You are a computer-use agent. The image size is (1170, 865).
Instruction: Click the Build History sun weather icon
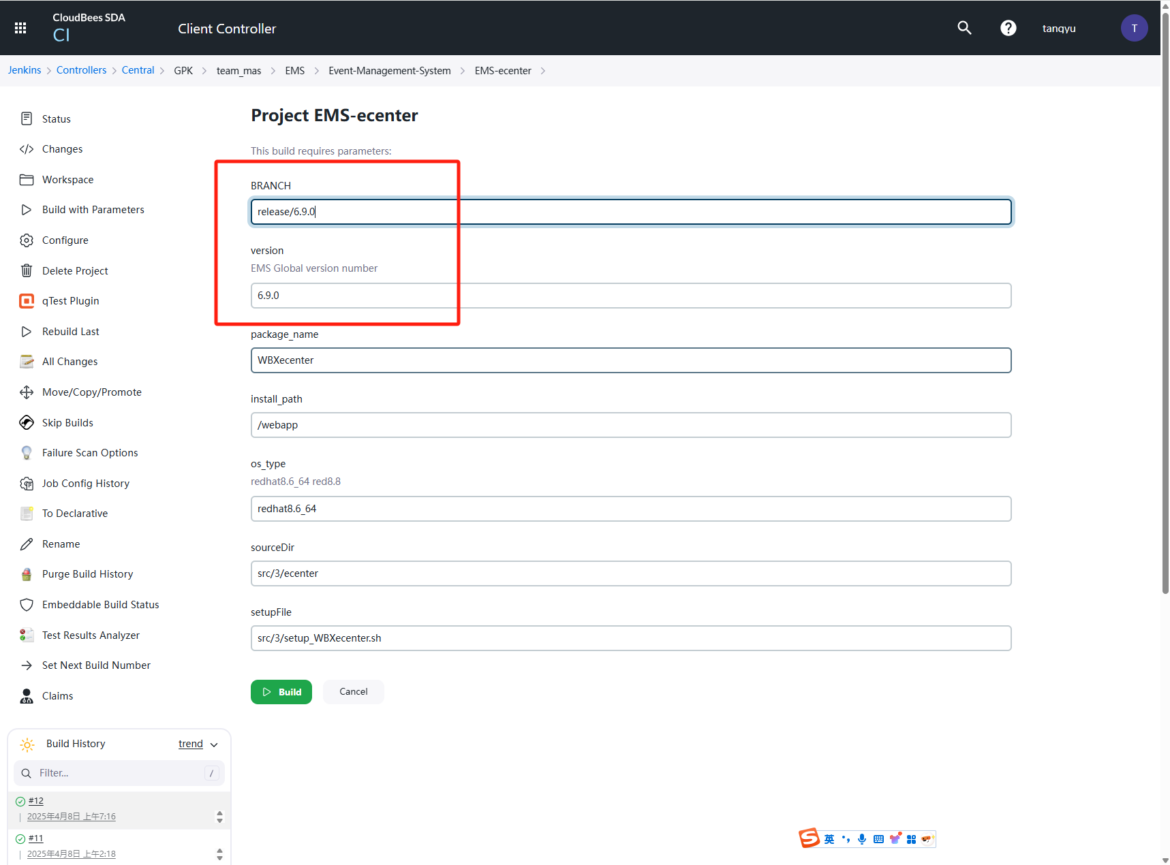(x=27, y=744)
